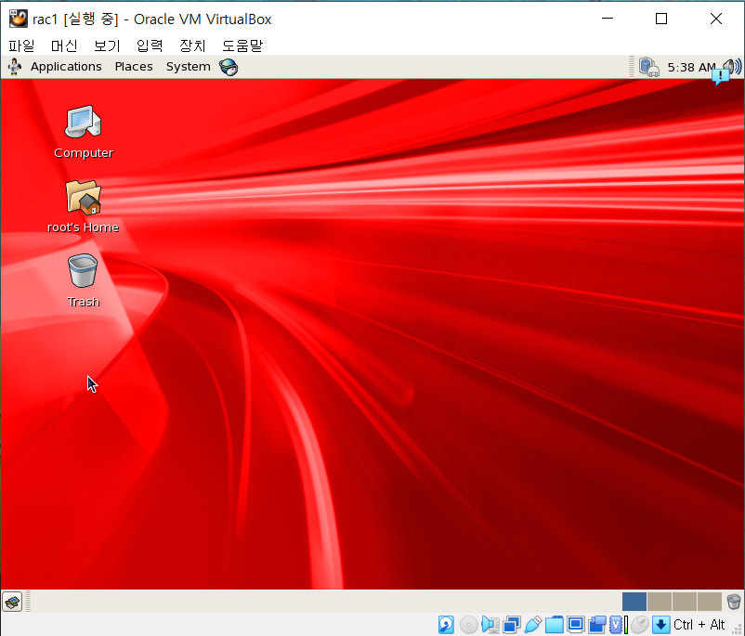
Task: Click the USB devices status icon
Action: 532,625
